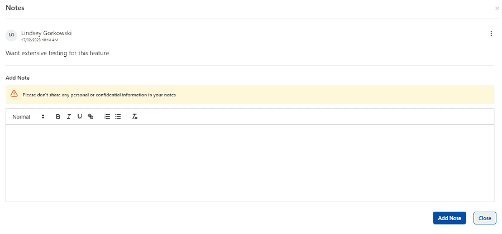Click inside the note text editor area
The width and height of the screenshot is (502, 234).
[250, 163]
